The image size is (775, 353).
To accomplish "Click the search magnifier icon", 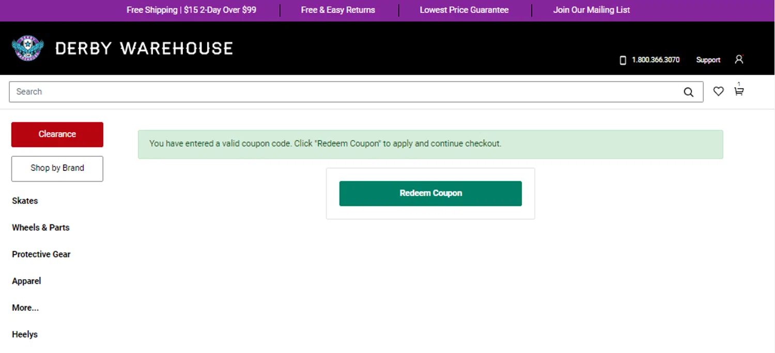I will pyautogui.click(x=688, y=92).
